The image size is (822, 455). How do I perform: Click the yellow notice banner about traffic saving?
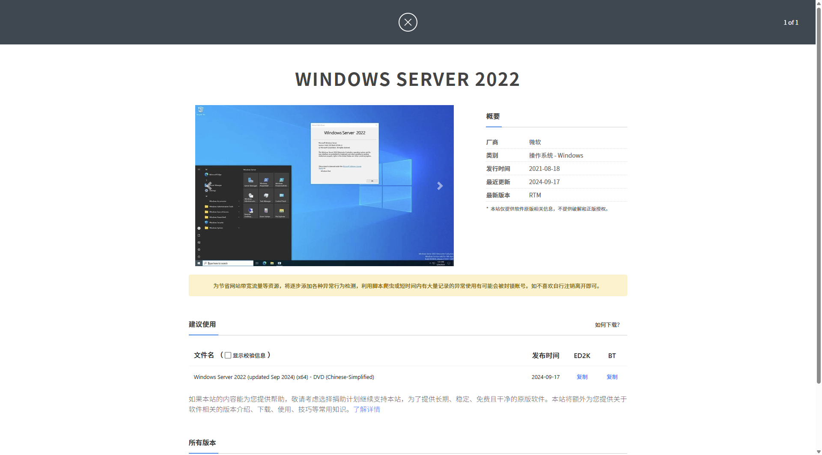[407, 285]
